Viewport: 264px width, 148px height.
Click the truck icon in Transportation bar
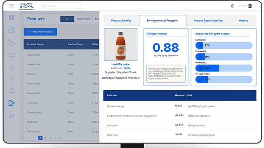(201, 79)
